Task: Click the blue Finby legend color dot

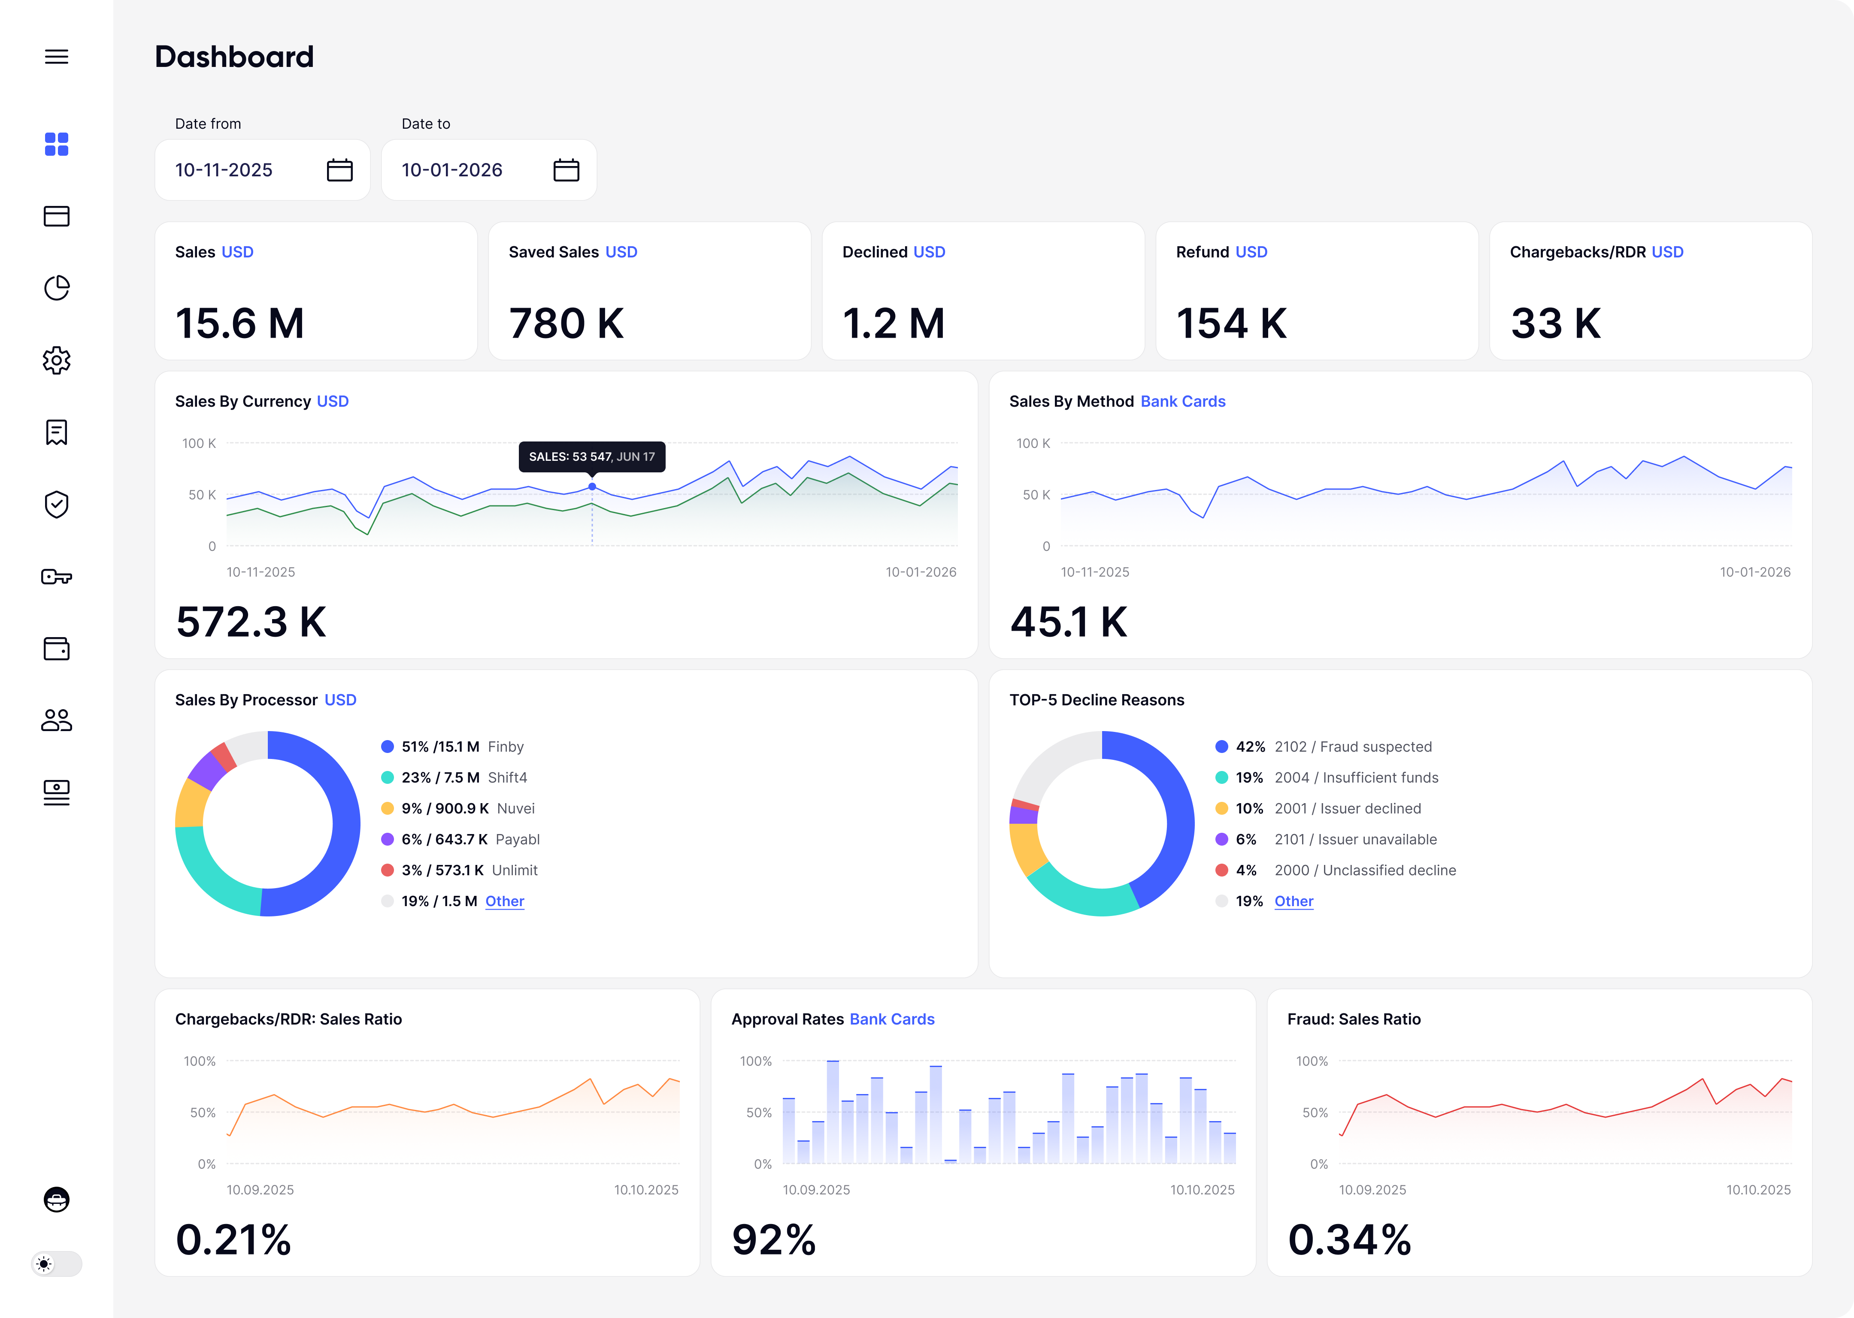Action: click(387, 747)
